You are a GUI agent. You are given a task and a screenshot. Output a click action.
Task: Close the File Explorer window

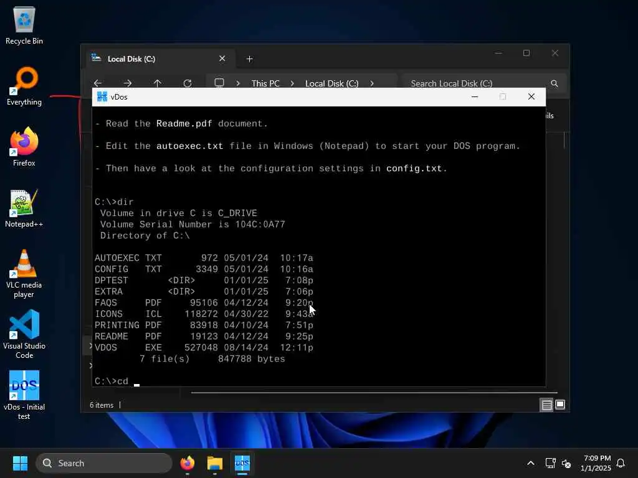pyautogui.click(x=555, y=54)
